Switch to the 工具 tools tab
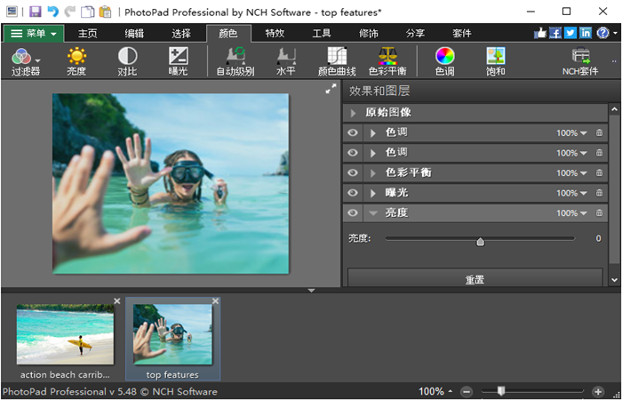 click(322, 33)
